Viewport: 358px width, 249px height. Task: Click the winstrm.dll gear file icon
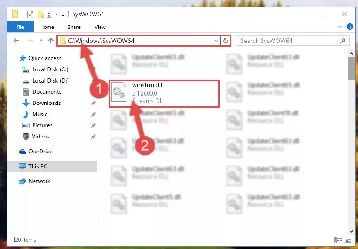pos(119,92)
